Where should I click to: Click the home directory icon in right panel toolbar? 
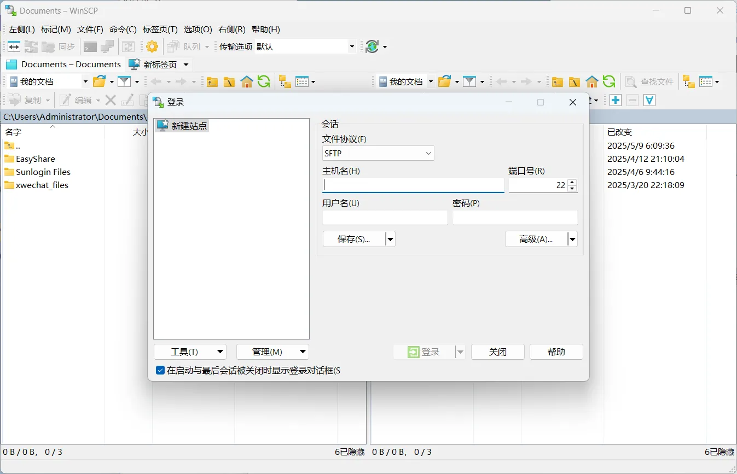tap(592, 82)
